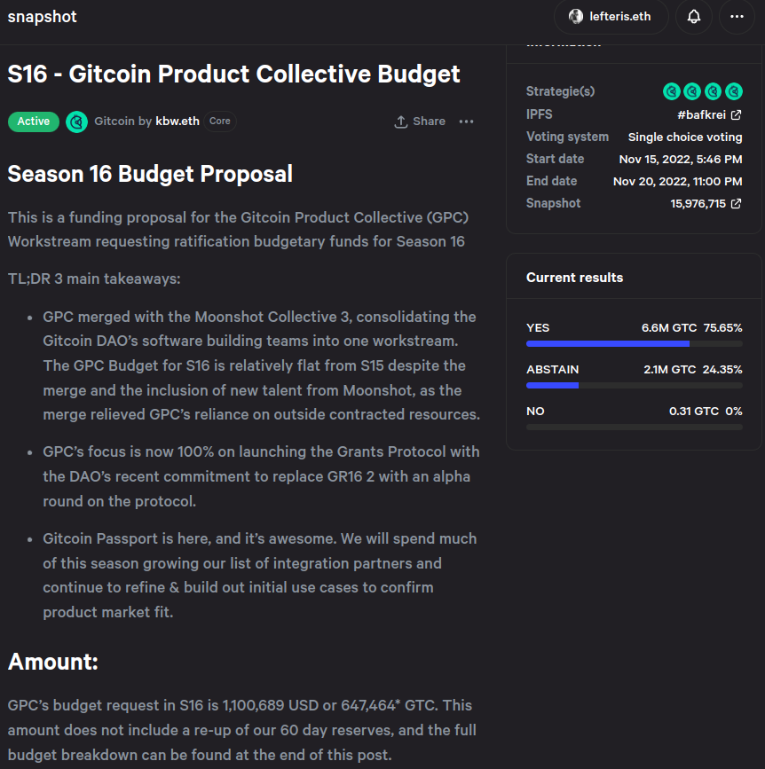
Task: Click the 'Strategie(s)' label
Action: [560, 91]
